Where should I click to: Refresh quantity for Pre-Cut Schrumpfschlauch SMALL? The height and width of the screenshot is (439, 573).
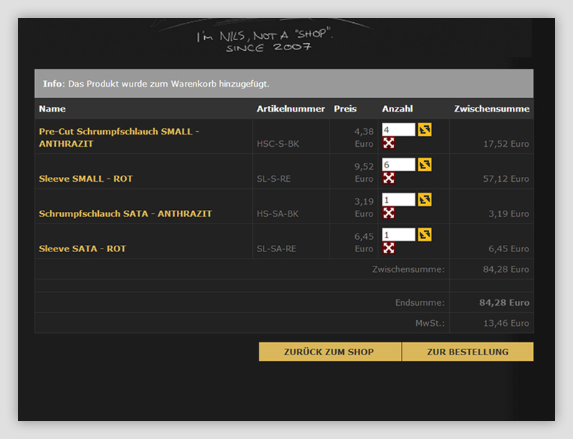(x=425, y=130)
